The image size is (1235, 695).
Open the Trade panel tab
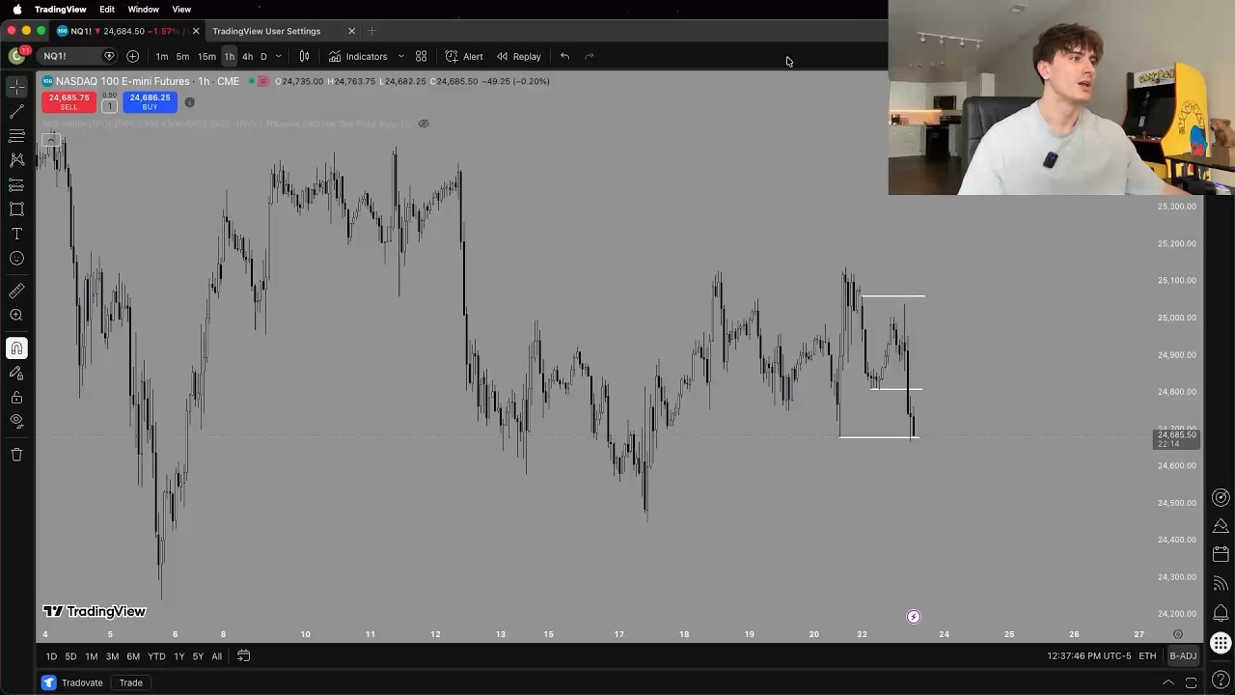[130, 682]
